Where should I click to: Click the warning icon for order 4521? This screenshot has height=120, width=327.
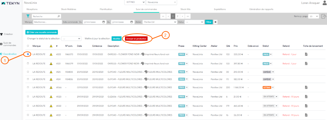(51, 64)
